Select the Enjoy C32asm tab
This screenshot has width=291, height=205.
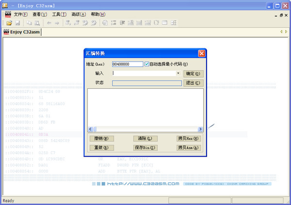22,32
